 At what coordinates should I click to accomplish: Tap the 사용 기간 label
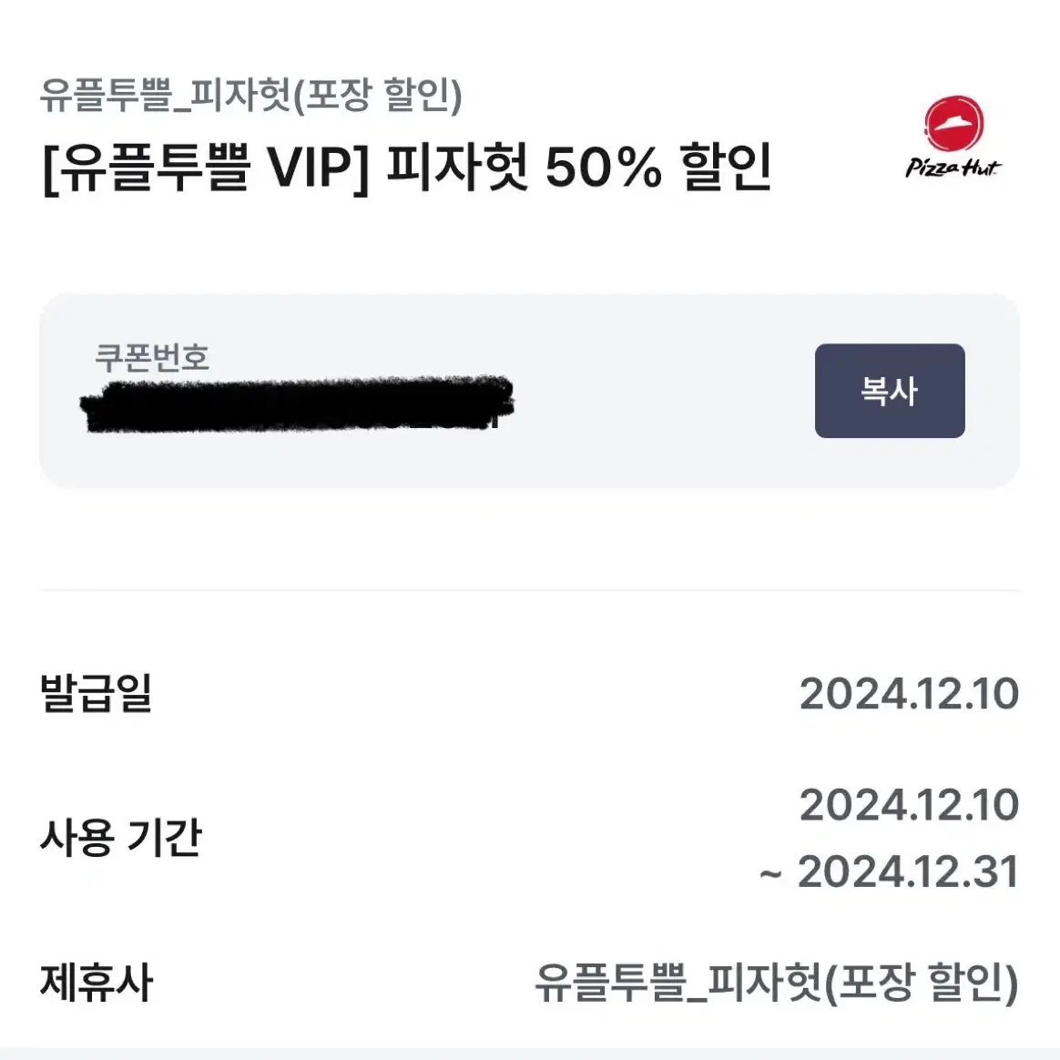coord(121,837)
